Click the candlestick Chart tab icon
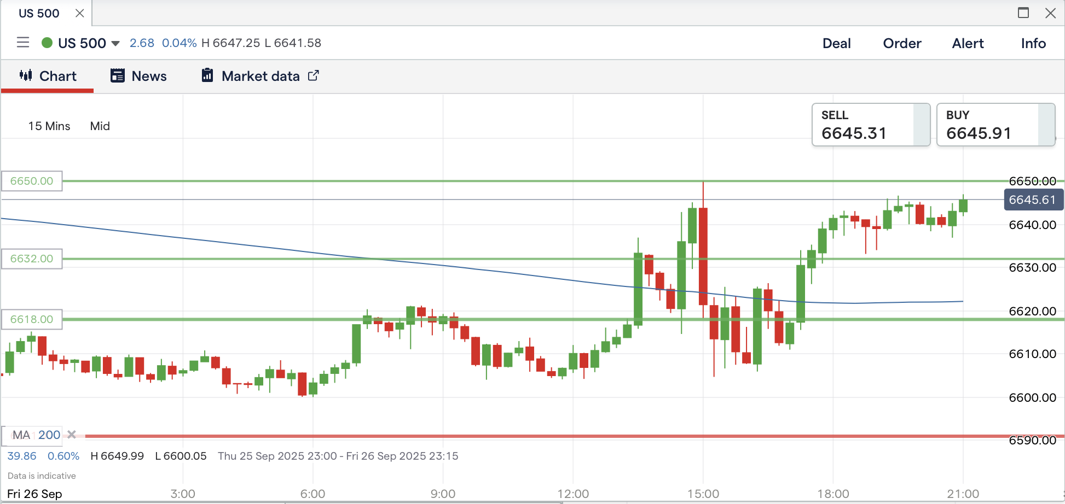 (x=26, y=75)
